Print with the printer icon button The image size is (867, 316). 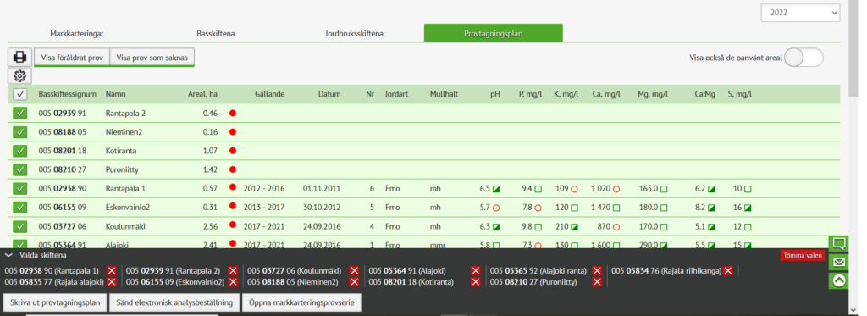pos(20,57)
